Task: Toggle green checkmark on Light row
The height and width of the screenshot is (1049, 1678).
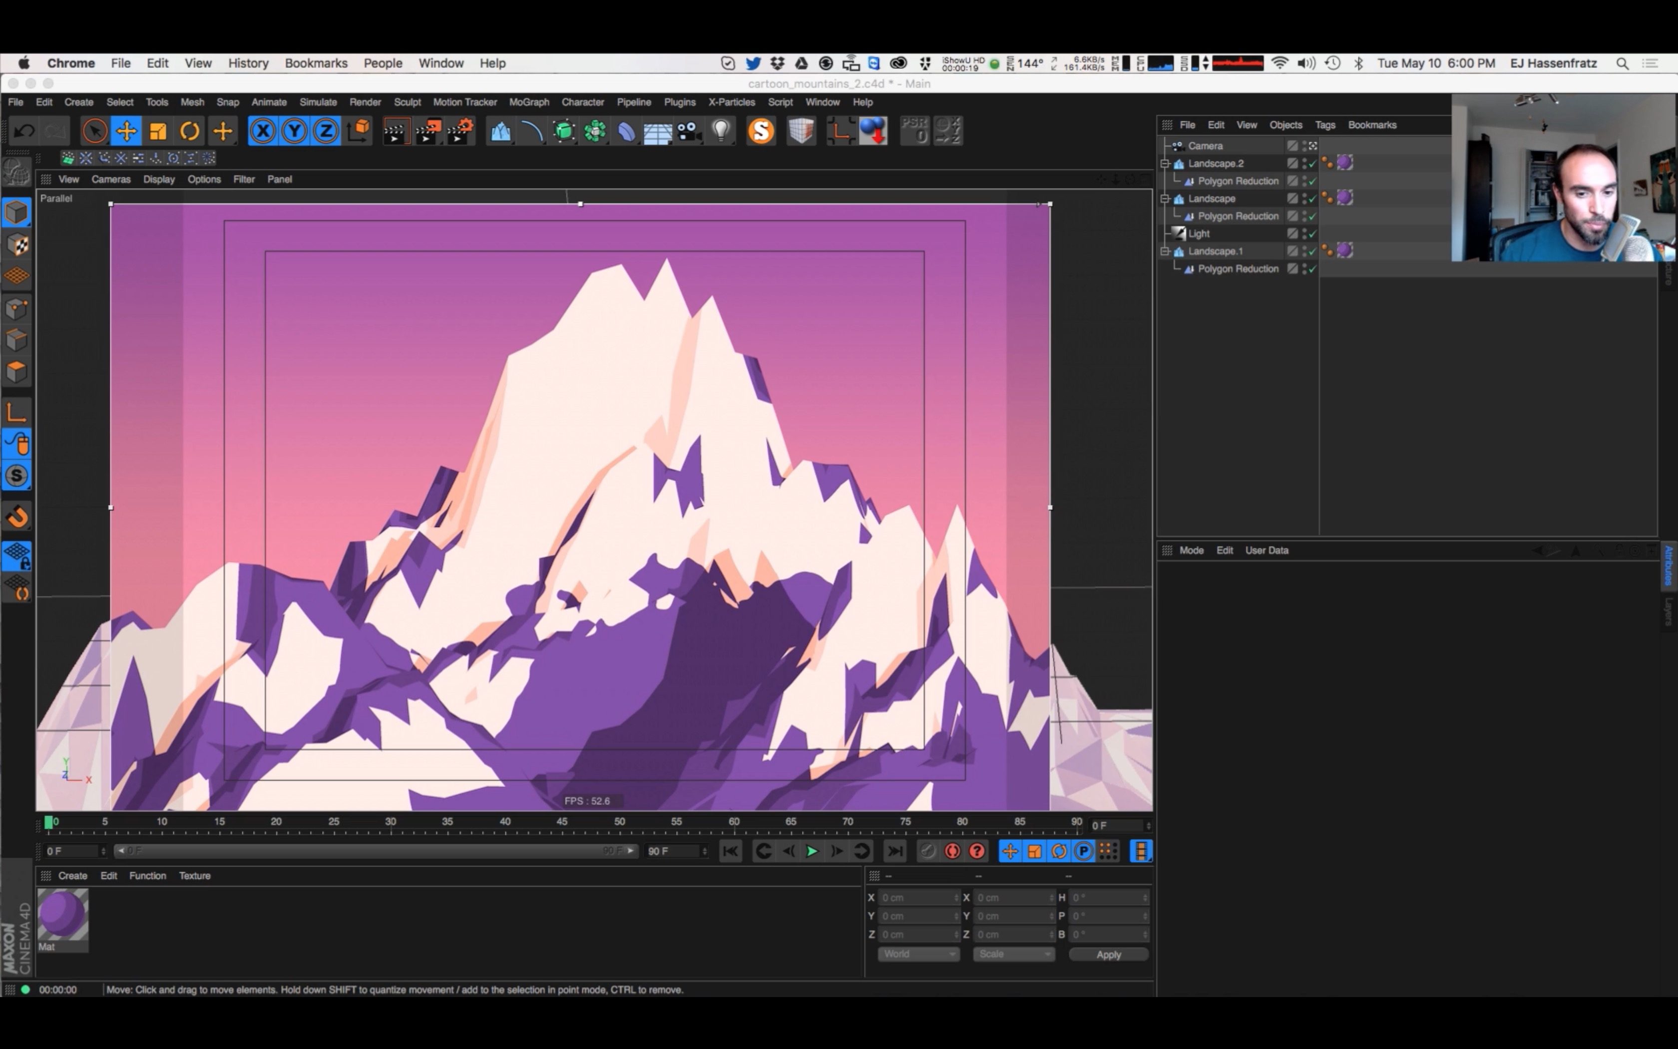Action: click(x=1312, y=234)
